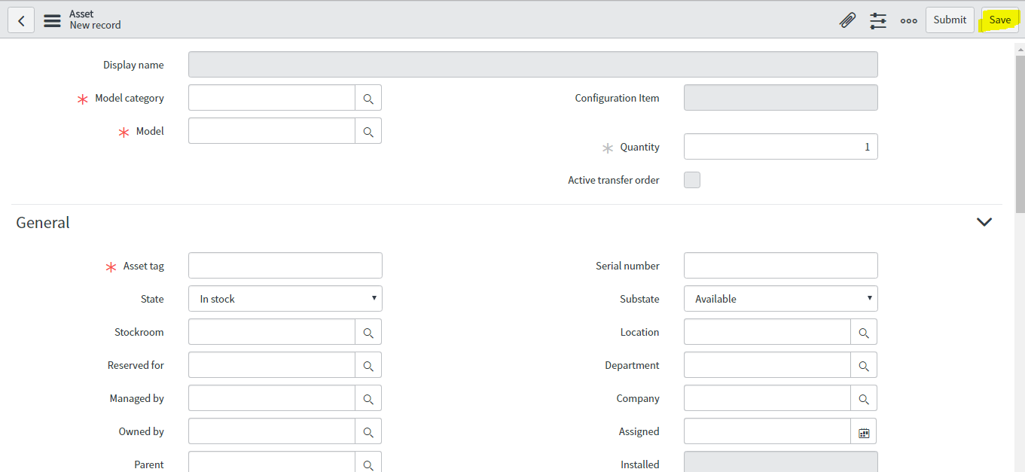Click the highlighted Save button
Image resolution: width=1025 pixels, height=472 pixels.
[999, 20]
